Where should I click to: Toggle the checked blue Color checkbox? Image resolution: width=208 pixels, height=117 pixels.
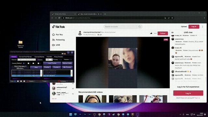(15, 81)
